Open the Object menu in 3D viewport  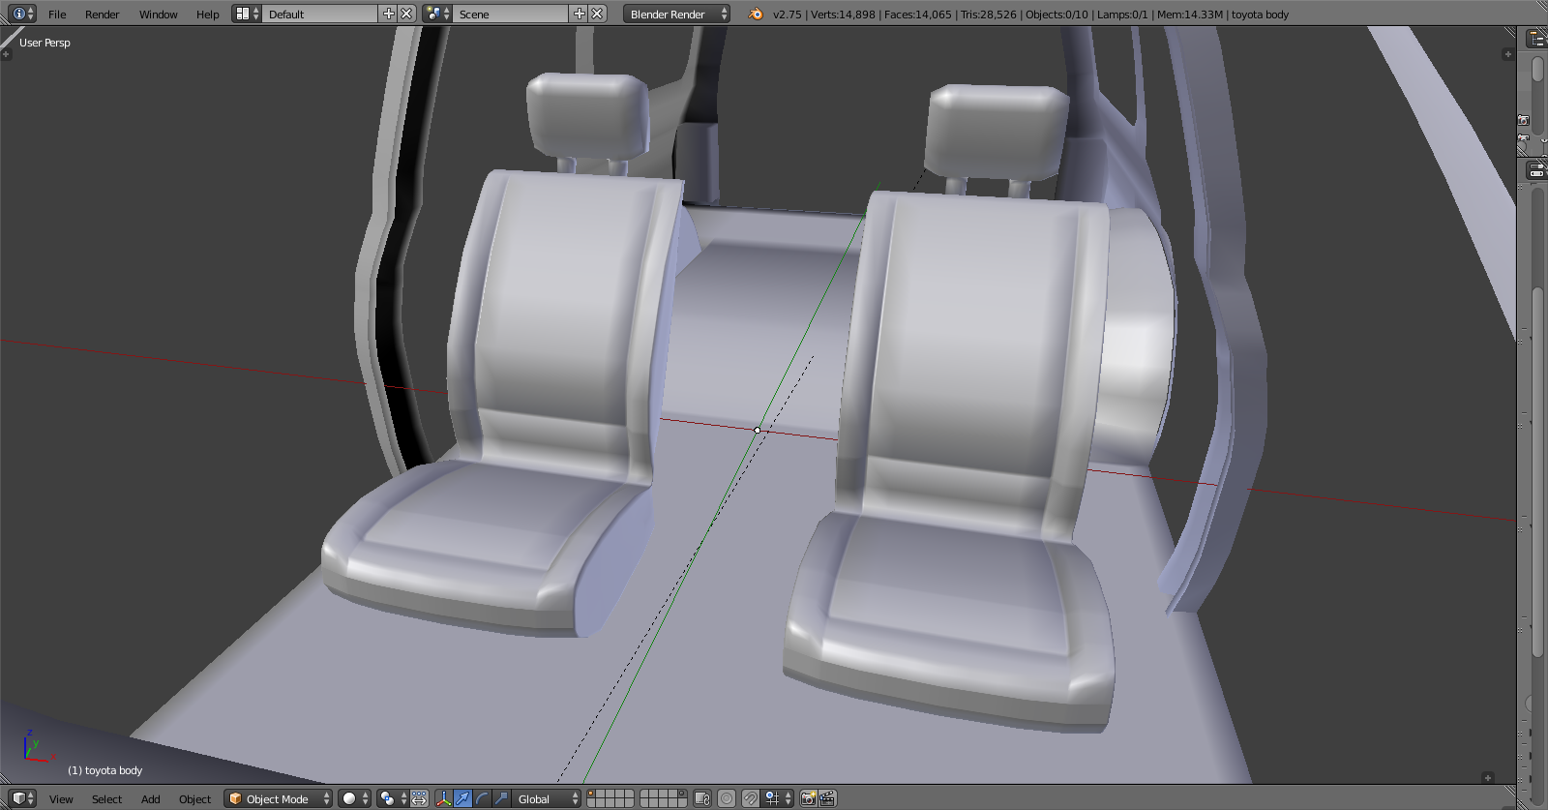[194, 799]
